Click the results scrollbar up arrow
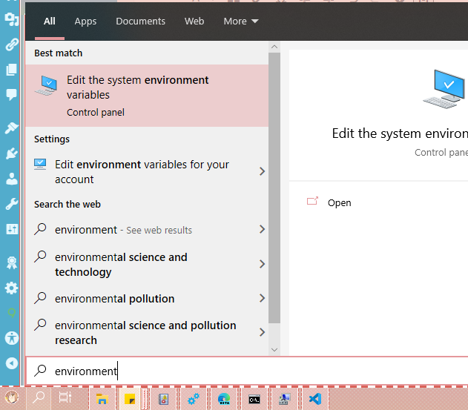This screenshot has height=410, width=468. click(274, 47)
